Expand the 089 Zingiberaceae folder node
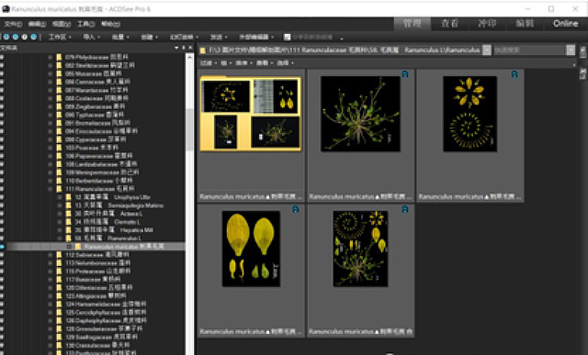 [50, 106]
